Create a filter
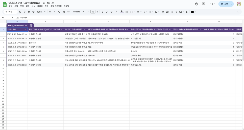The height and width of the screenshot is (130, 244). (176, 12)
